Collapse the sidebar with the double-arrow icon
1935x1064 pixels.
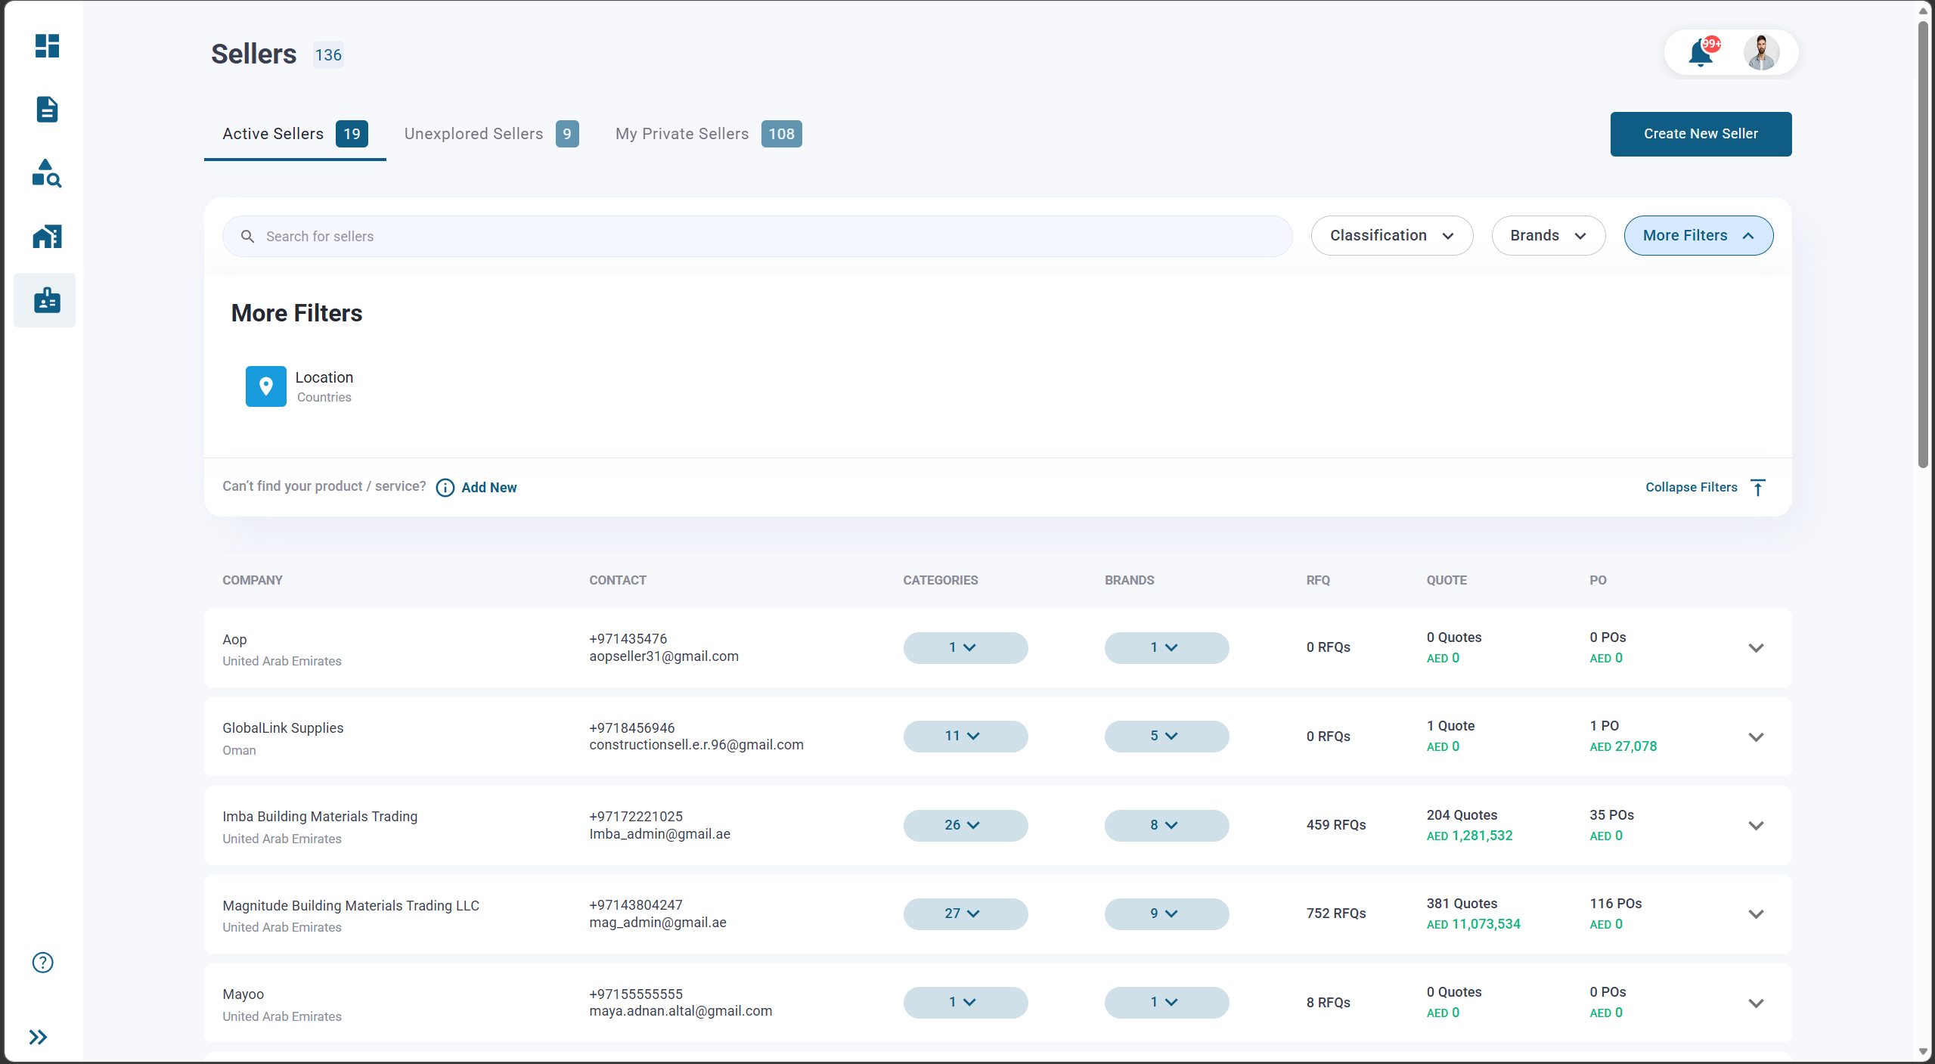tap(38, 1037)
